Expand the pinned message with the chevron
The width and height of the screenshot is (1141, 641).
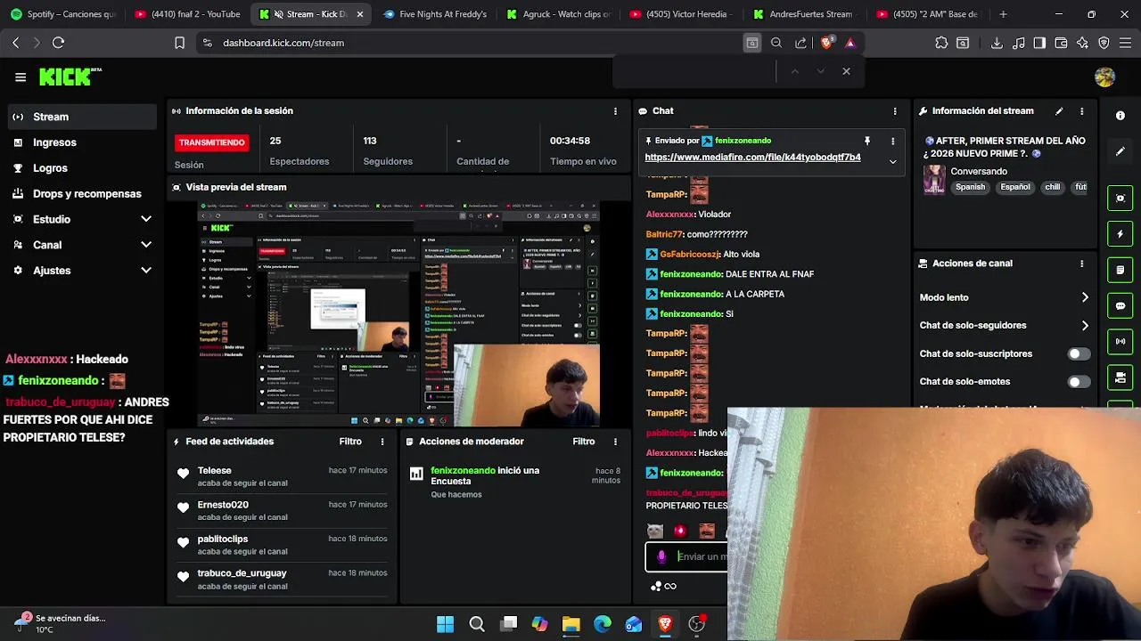pyautogui.click(x=892, y=161)
